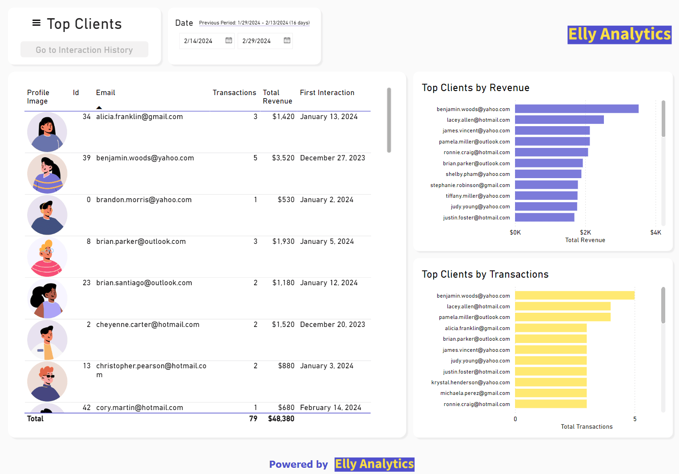Click the Elly Analytics logo at top right
Image resolution: width=679 pixels, height=474 pixels.
pos(619,34)
